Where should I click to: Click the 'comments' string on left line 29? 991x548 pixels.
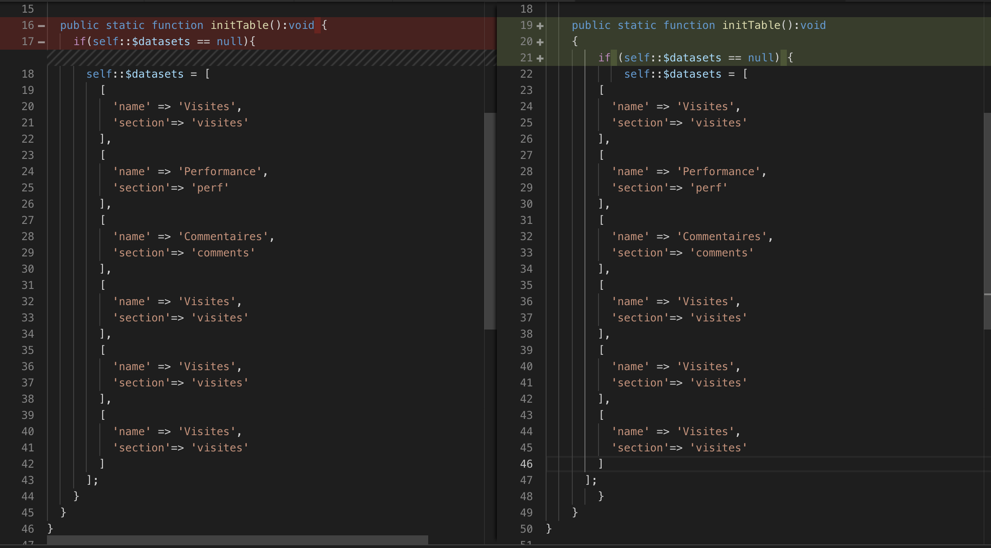223,253
